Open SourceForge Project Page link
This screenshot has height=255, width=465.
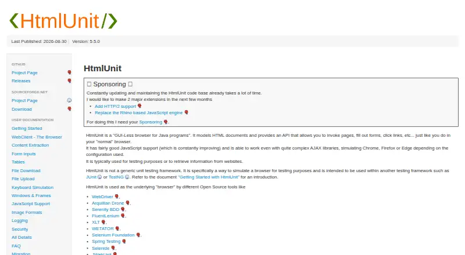pos(24,101)
